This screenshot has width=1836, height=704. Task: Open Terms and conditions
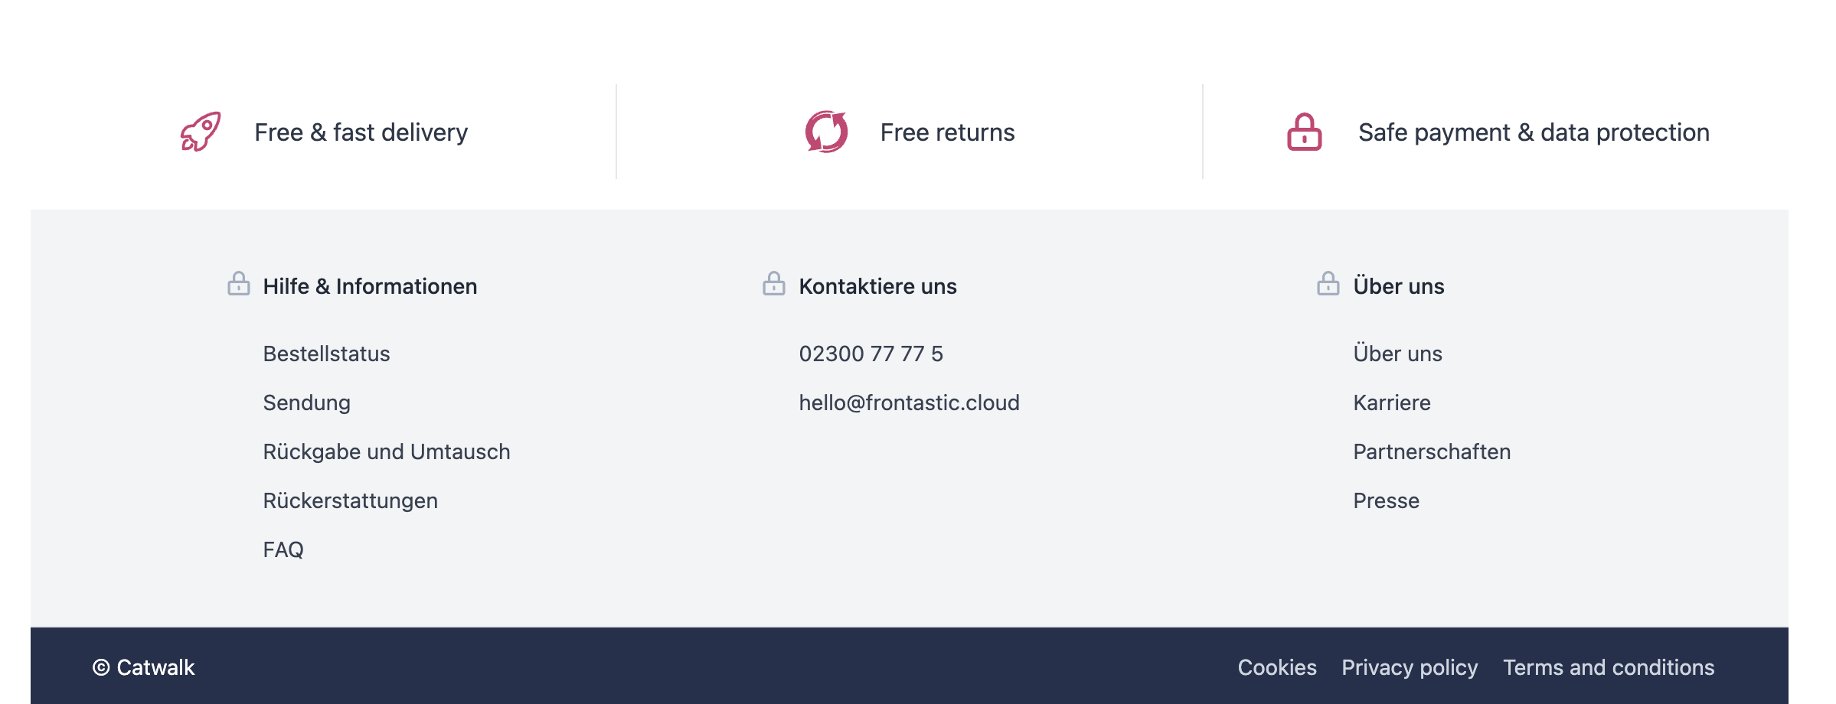(x=1609, y=667)
